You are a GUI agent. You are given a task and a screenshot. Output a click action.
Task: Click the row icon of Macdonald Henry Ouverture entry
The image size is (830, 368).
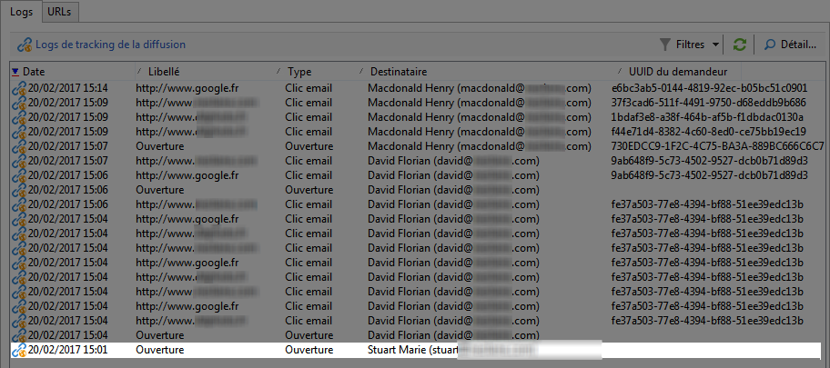click(19, 146)
